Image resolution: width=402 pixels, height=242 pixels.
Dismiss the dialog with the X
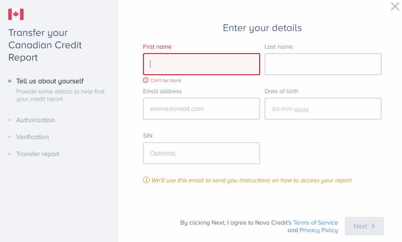click(x=395, y=6)
